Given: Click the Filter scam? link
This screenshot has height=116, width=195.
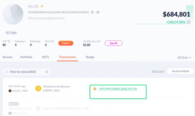Looking at the screenshot, I should [x=158, y=71].
